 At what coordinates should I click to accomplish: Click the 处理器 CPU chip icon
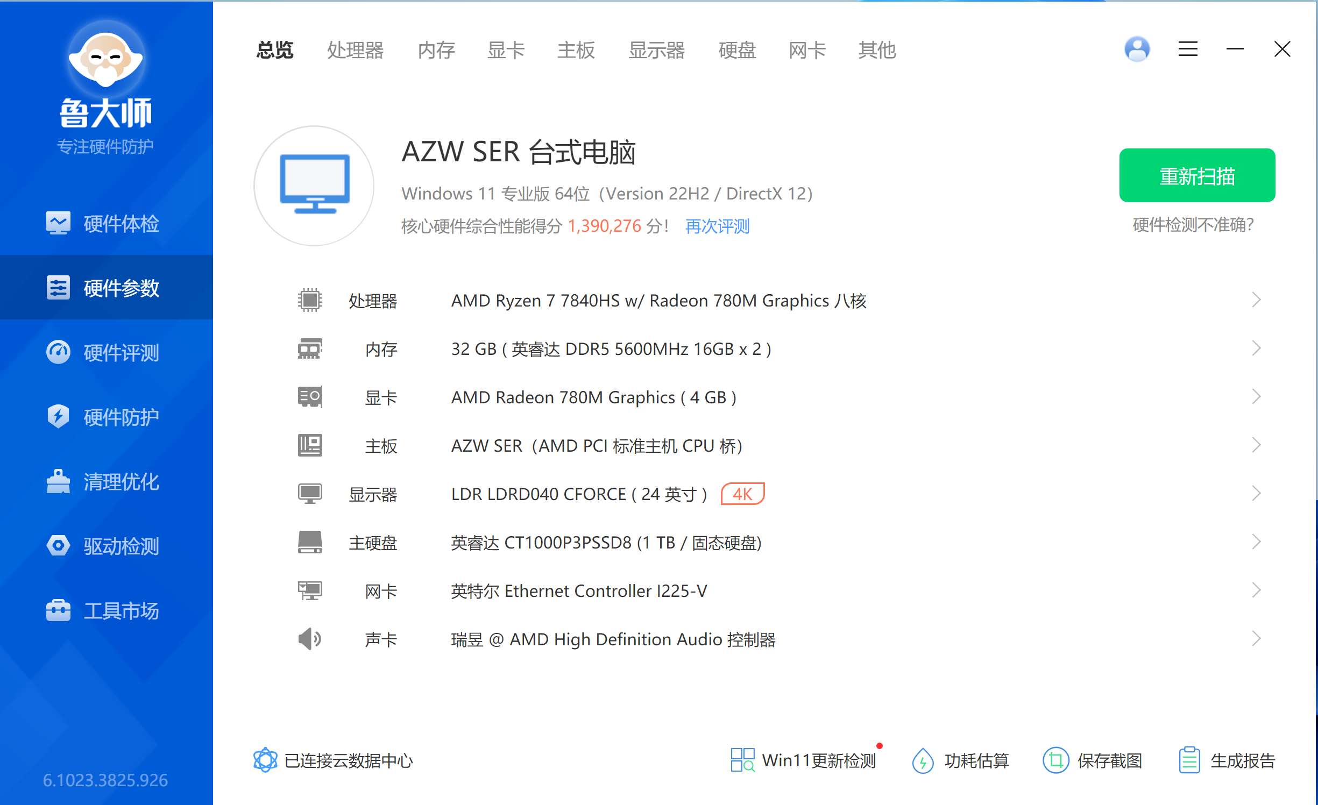(310, 300)
